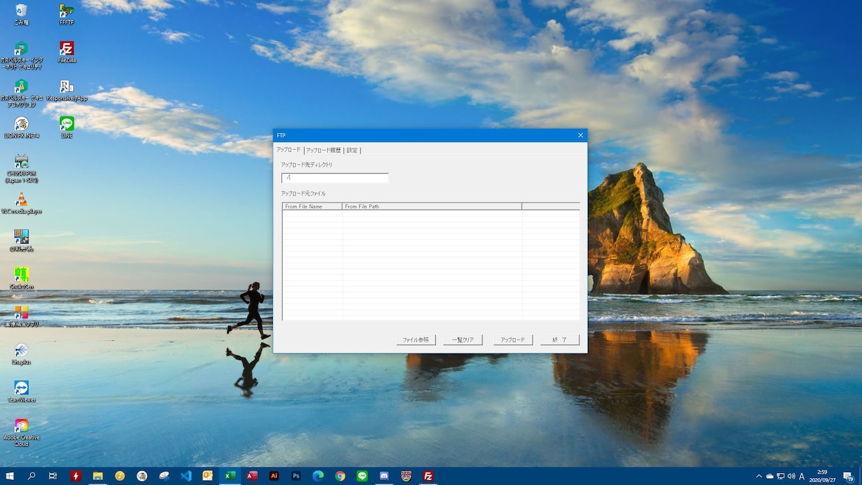Close the FTP dialog window

(581, 136)
